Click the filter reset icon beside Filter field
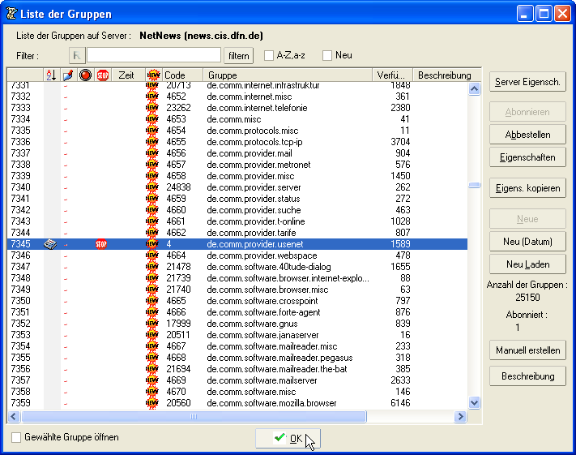 77,55
